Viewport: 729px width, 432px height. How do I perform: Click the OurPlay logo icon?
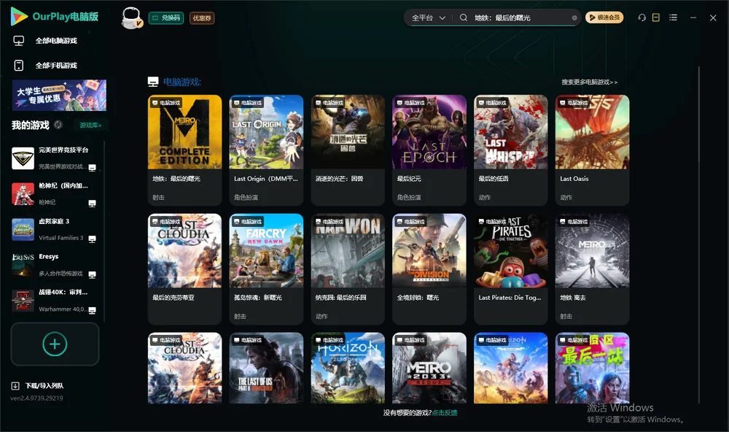(19, 17)
